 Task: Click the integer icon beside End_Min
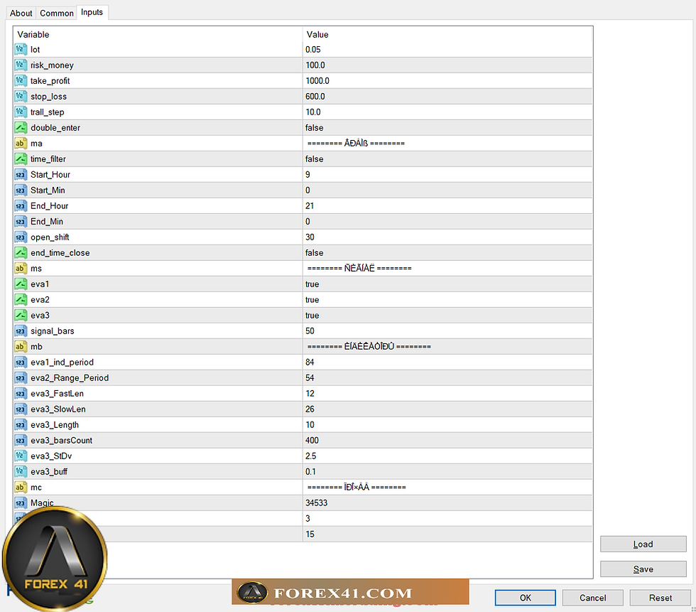pyautogui.click(x=21, y=221)
